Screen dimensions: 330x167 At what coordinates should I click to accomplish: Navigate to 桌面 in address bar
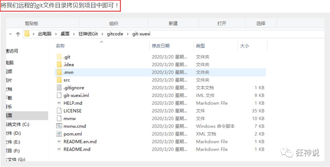click(65, 34)
